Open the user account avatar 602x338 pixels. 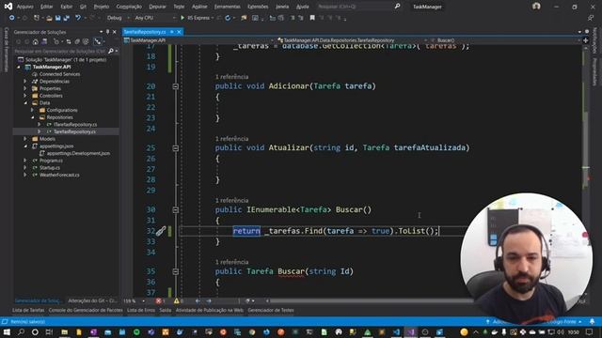point(536,7)
